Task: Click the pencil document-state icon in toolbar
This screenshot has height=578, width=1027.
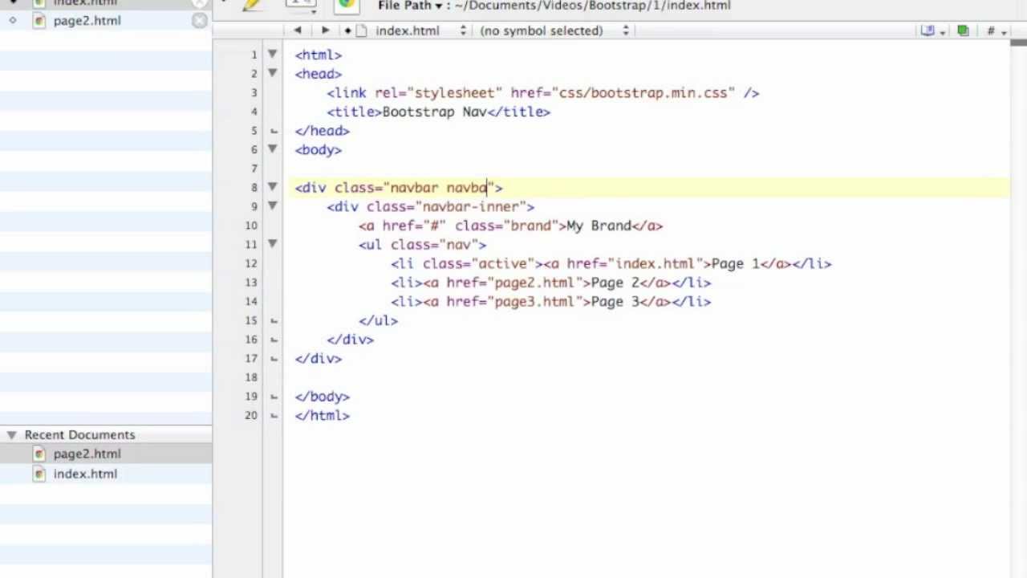Action: tap(252, 4)
